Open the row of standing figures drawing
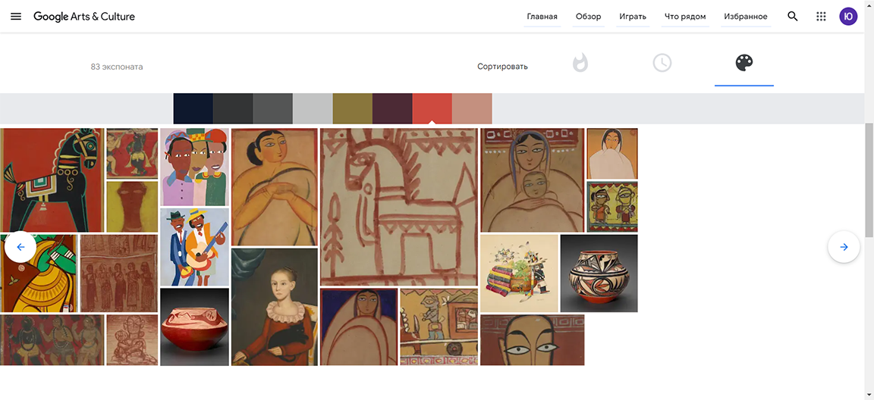Image resolution: width=874 pixels, height=400 pixels. (118, 273)
